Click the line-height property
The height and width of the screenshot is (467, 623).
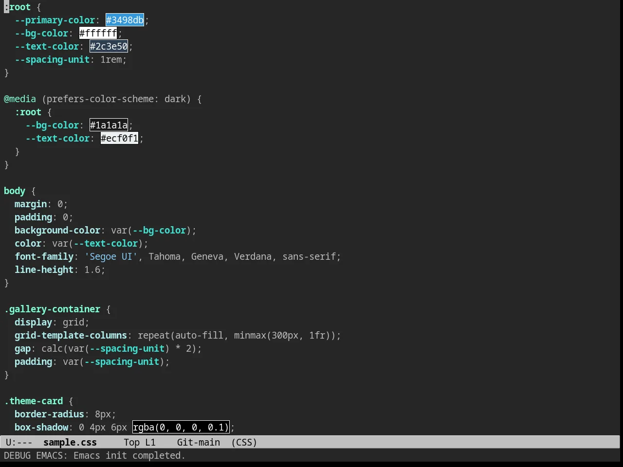44,269
